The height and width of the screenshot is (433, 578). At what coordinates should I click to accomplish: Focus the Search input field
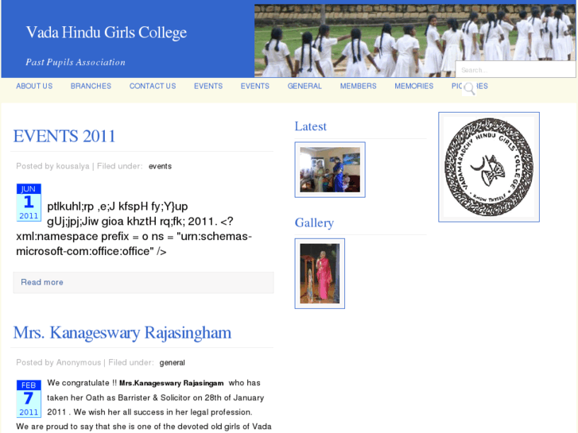click(x=515, y=70)
